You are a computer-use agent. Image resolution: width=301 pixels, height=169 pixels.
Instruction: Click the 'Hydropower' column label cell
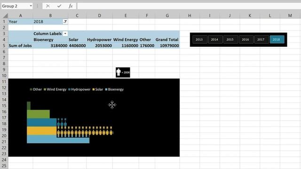(x=99, y=39)
